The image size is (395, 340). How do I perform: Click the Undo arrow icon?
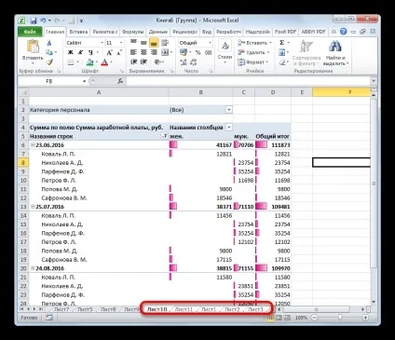point(43,20)
